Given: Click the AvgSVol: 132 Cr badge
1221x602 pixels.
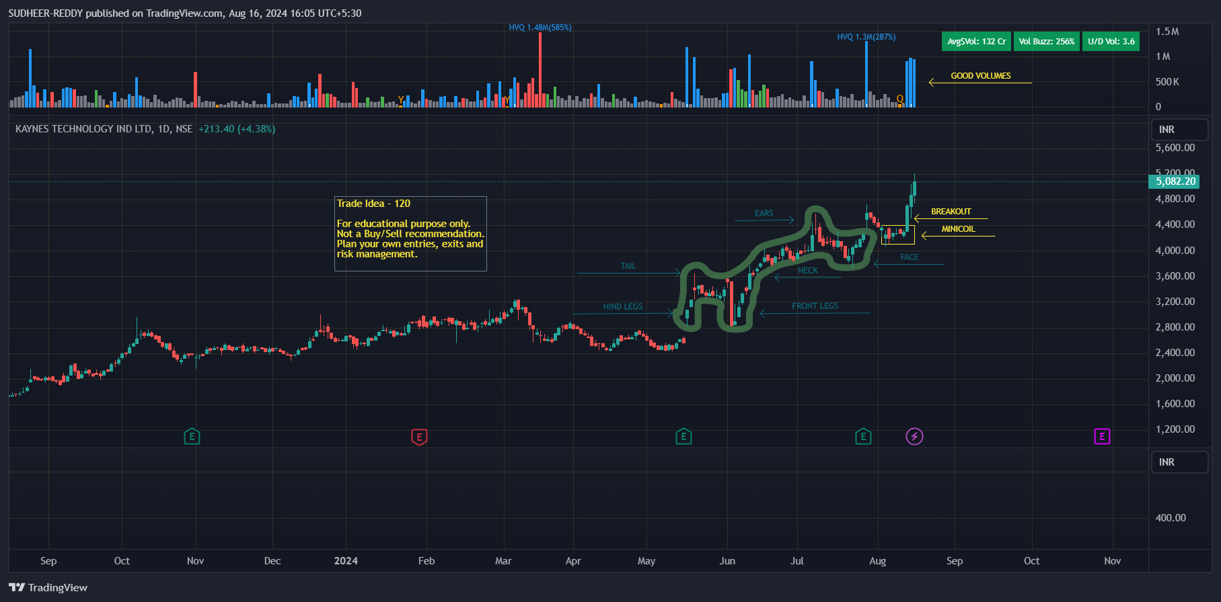Looking at the screenshot, I should click(x=976, y=42).
